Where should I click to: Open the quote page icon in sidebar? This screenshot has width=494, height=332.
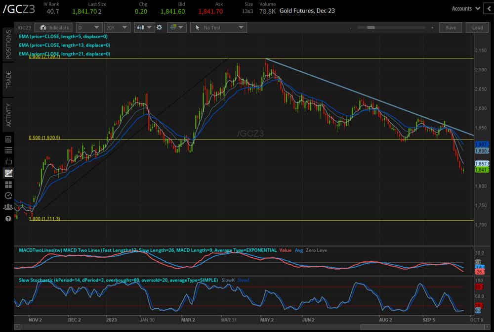8,139
